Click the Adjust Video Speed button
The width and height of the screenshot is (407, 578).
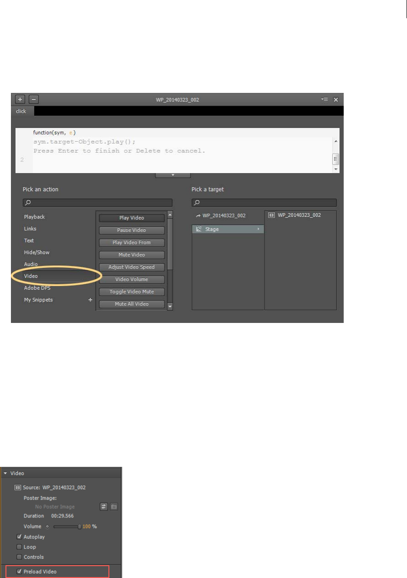(x=132, y=267)
